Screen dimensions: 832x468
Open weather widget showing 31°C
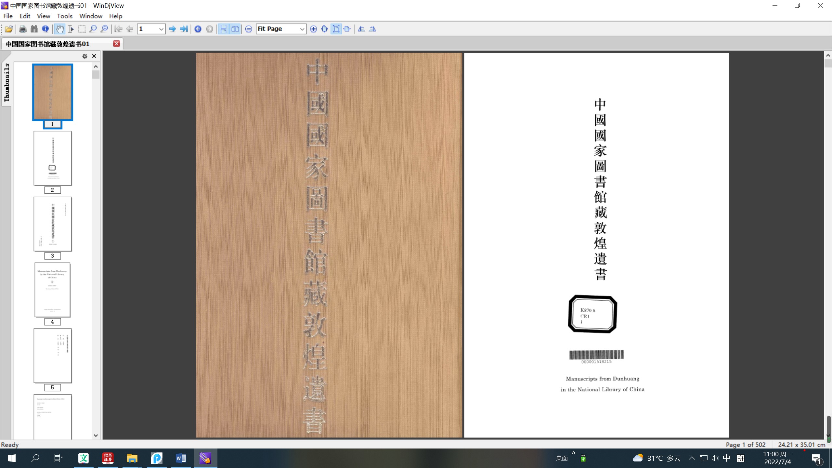pos(656,458)
